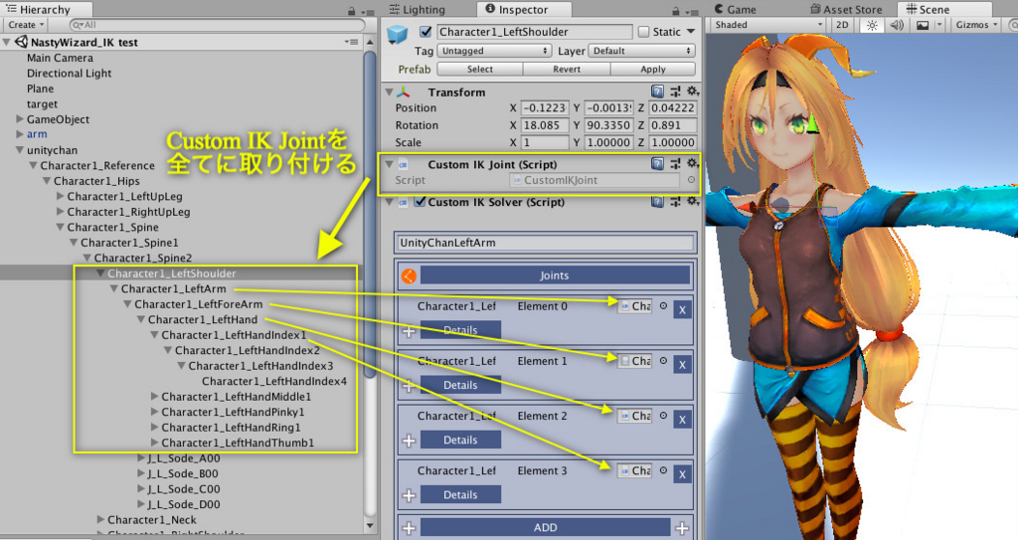Switch to the Lighting tab

[x=417, y=9]
